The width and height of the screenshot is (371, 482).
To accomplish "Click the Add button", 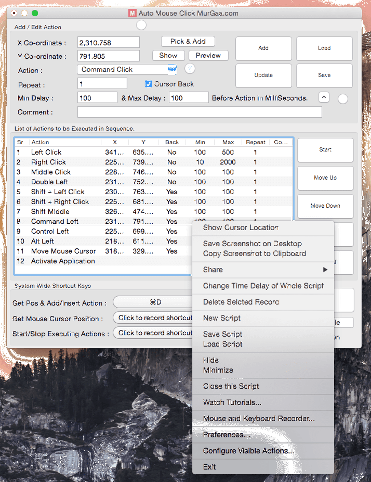I will [x=263, y=48].
